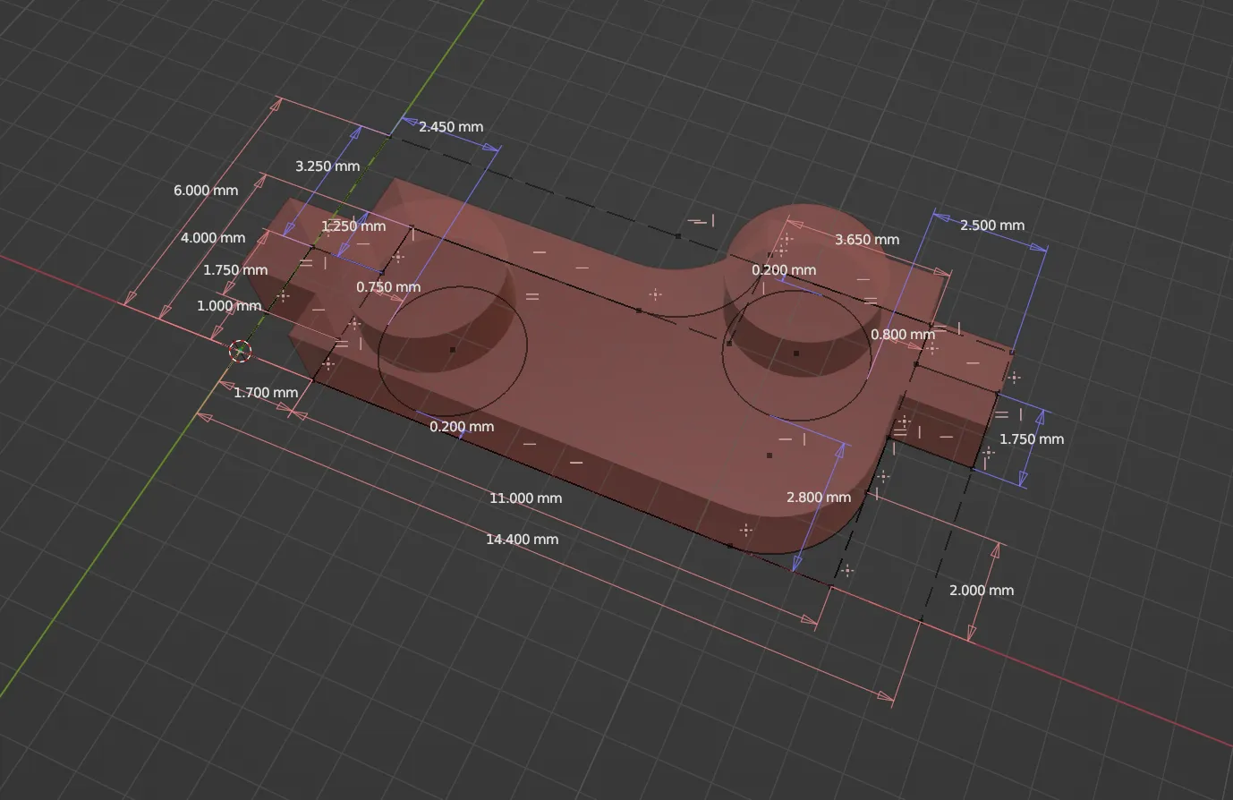The image size is (1233, 800).
Task: Click the 1.700 mm dimension value
Action: [266, 393]
